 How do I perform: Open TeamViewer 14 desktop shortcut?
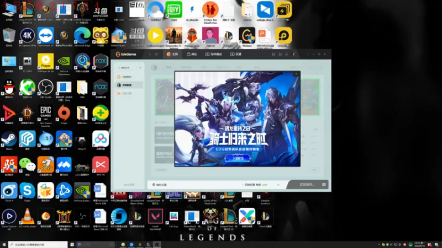[x=46, y=37]
